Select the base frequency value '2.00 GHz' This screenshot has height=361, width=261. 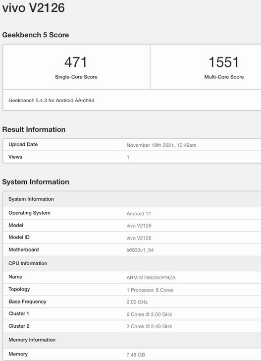(x=137, y=302)
